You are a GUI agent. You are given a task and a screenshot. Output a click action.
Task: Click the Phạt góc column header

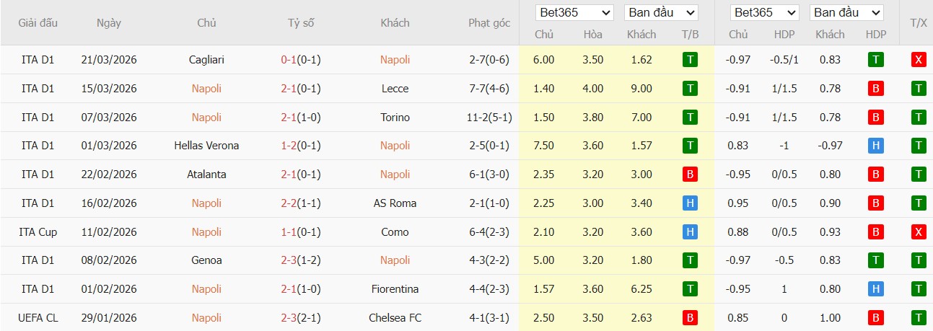pos(489,23)
